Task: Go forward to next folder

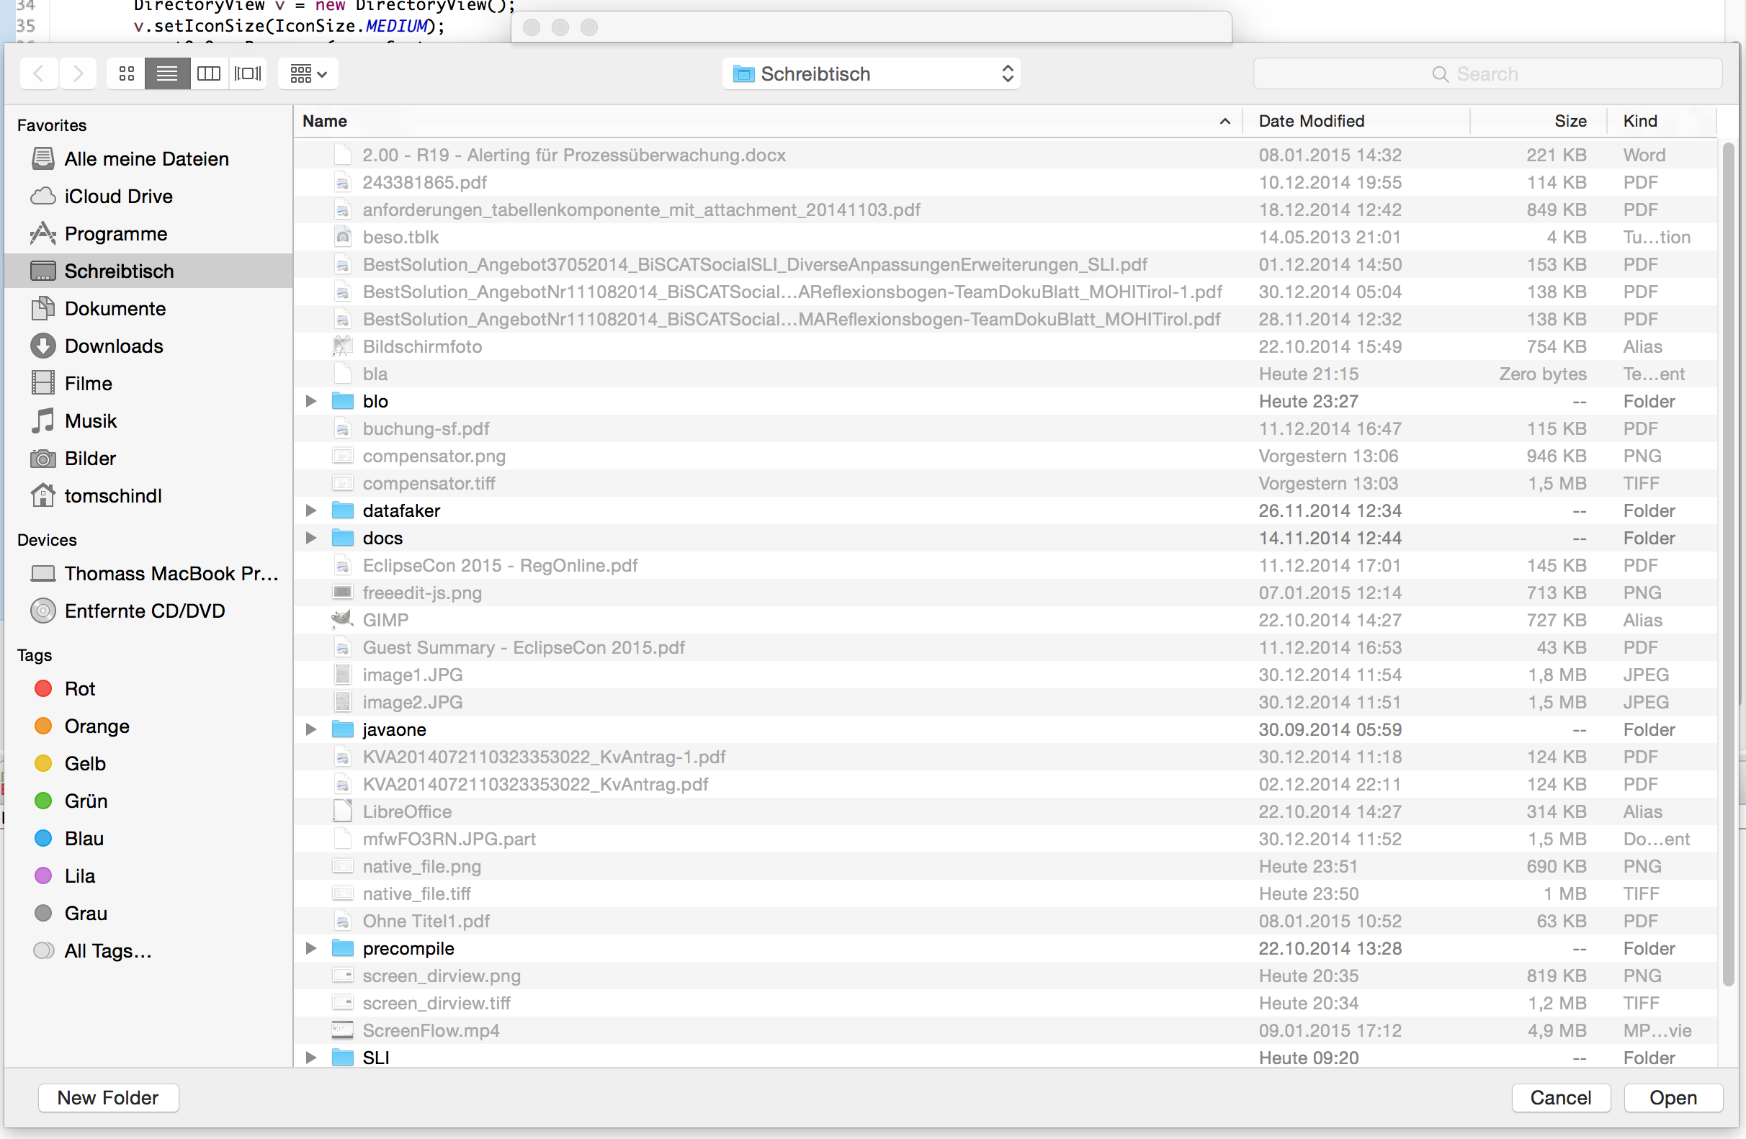Action: tap(78, 73)
